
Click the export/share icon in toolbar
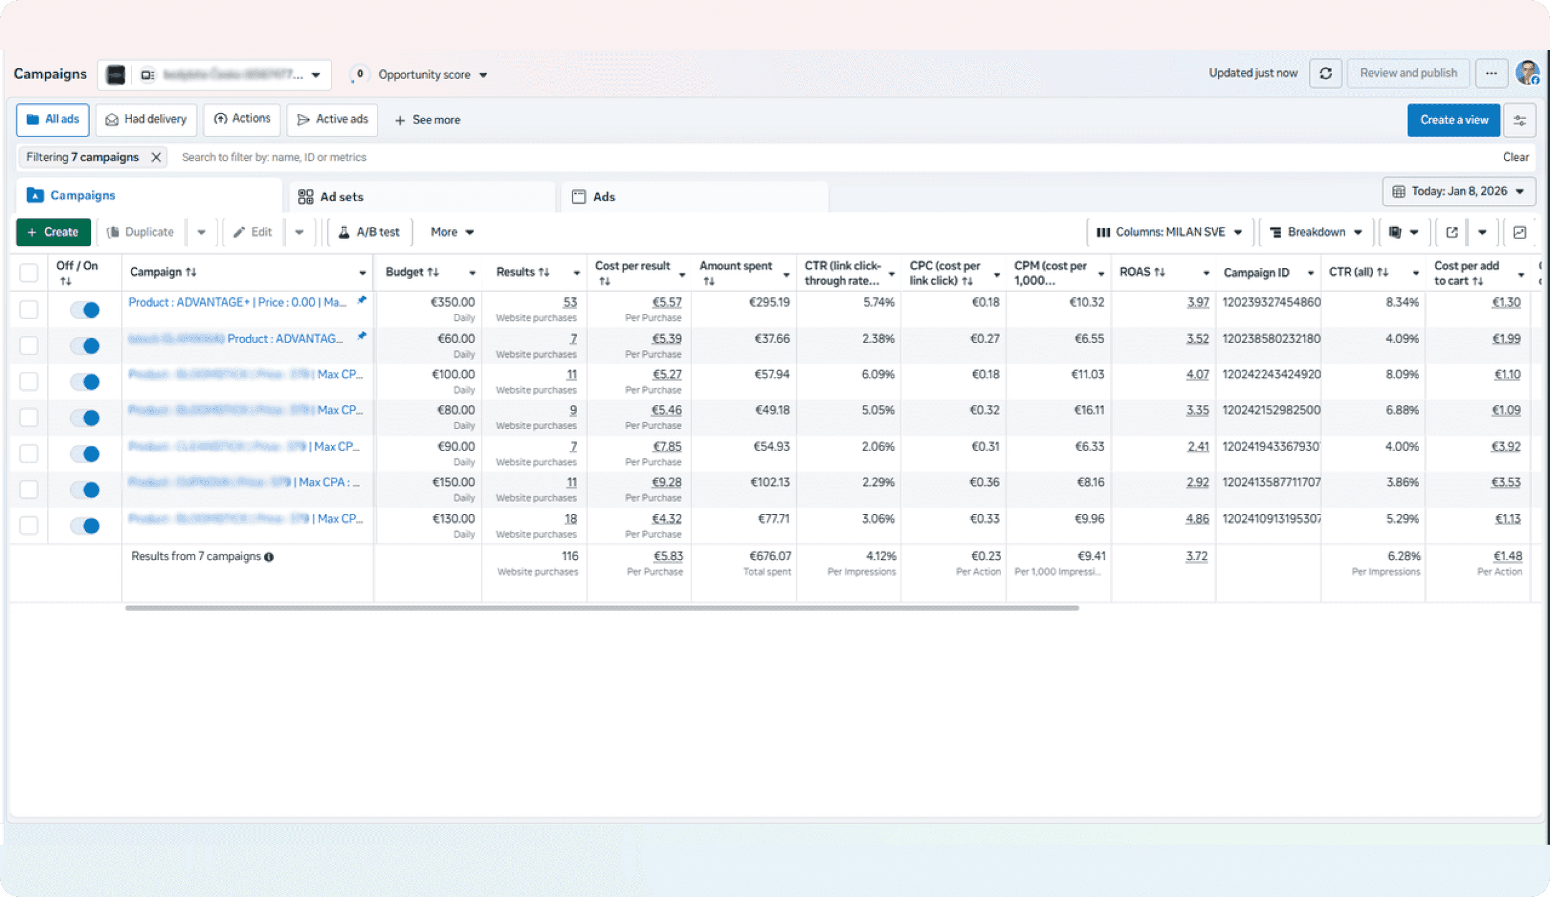pos(1452,232)
